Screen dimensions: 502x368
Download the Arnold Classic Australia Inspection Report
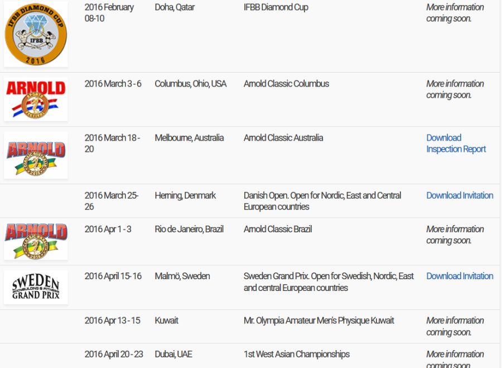coord(456,144)
